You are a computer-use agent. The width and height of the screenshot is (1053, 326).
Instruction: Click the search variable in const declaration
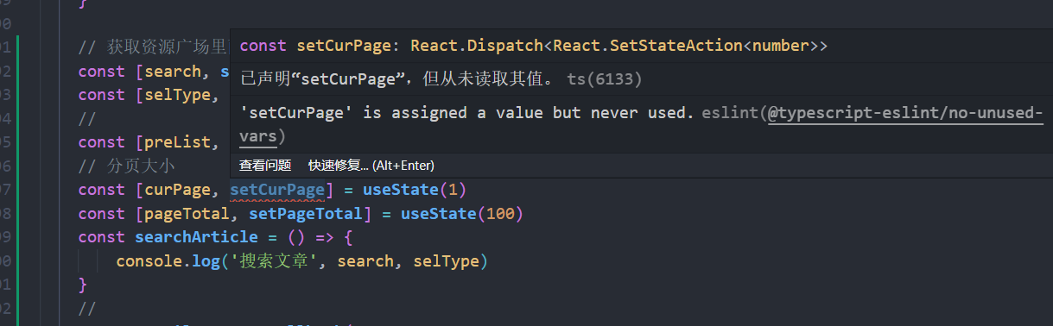173,72
